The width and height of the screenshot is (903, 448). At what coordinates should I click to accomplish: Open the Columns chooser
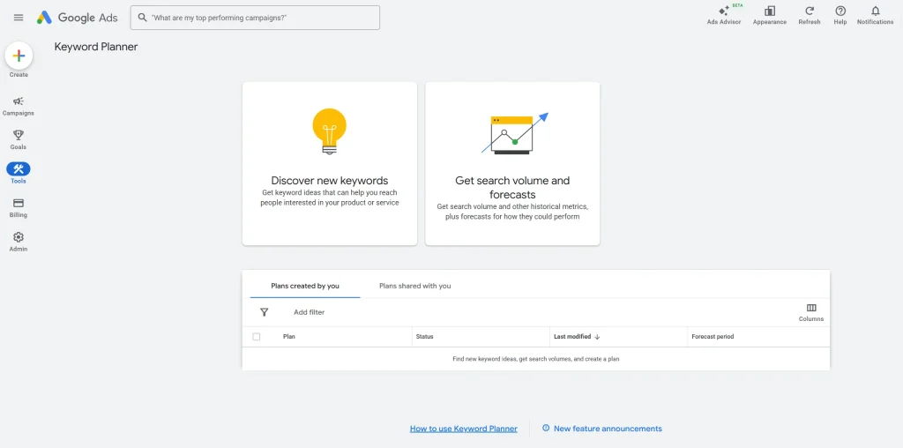[811, 313]
